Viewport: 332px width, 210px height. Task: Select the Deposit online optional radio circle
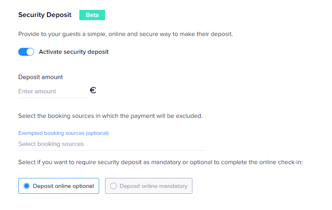(x=27, y=186)
